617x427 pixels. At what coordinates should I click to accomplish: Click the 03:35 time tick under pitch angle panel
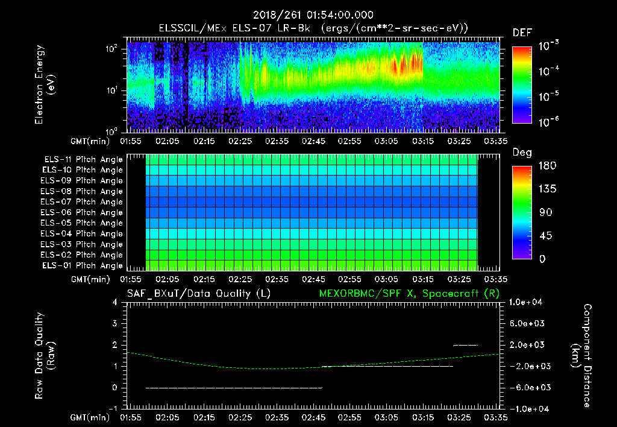496,279
